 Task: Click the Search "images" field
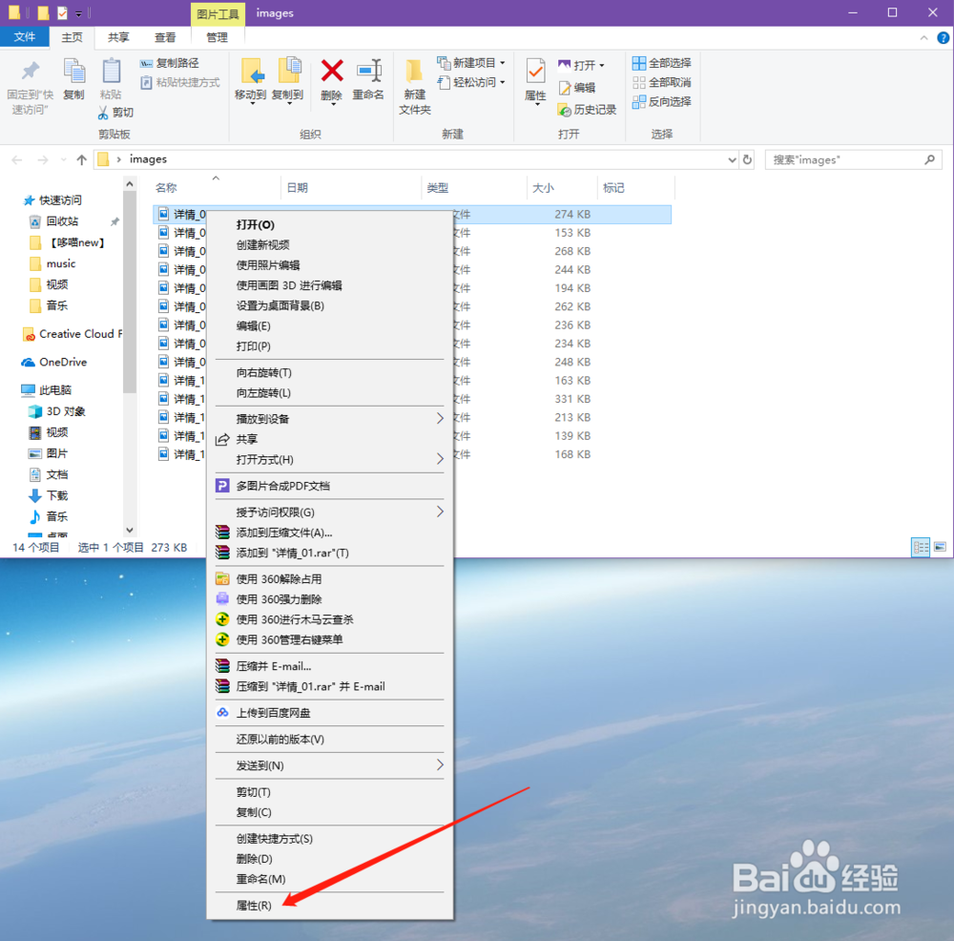coord(853,160)
